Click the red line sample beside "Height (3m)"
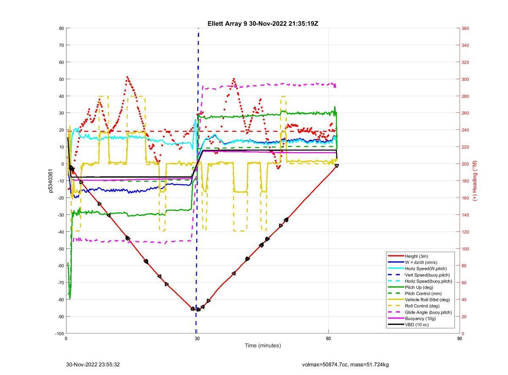508x375 pixels. [x=395, y=256]
